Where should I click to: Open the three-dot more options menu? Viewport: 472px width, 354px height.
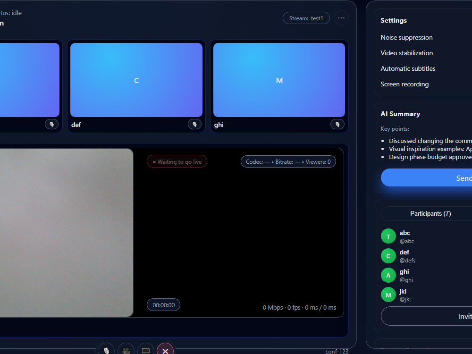point(341,18)
